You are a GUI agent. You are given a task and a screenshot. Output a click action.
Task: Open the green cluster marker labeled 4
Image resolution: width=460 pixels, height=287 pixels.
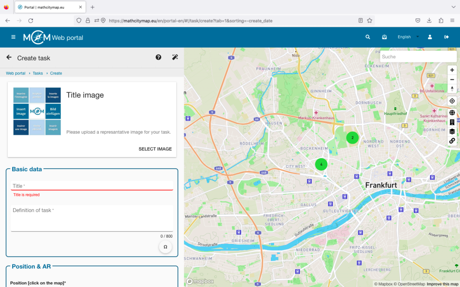tap(321, 164)
